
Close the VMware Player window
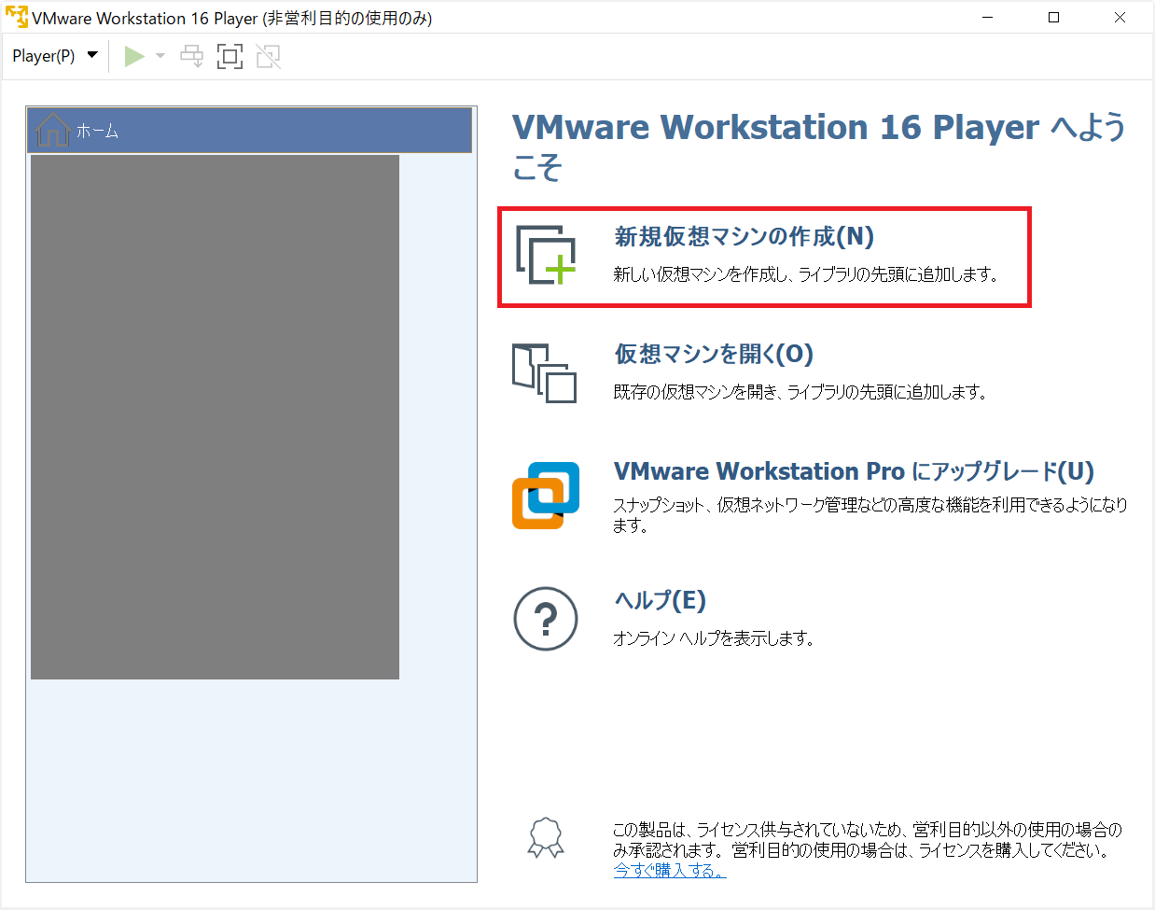coord(1120,18)
